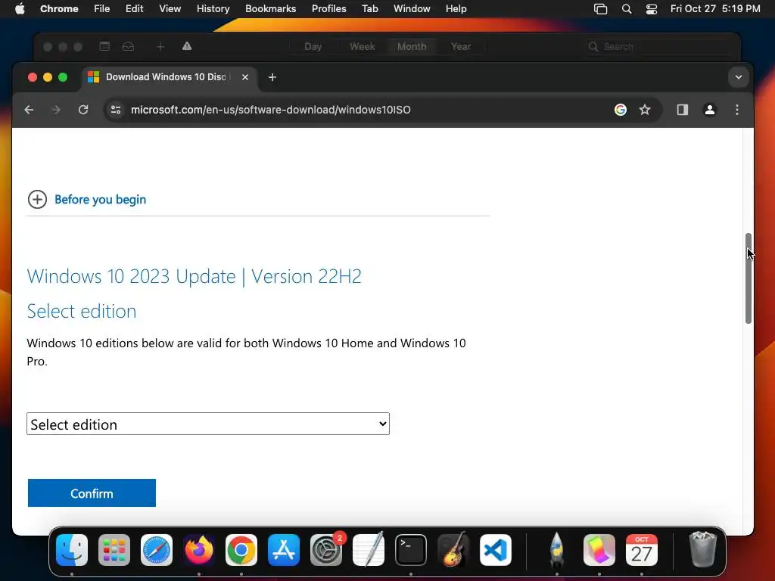Click the Before you begin link text
The width and height of the screenshot is (775, 581).
(101, 200)
